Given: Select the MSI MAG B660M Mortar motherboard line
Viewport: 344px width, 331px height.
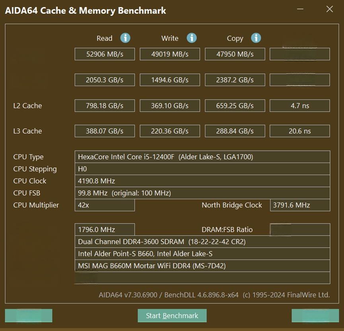Looking at the screenshot, I should [202, 266].
